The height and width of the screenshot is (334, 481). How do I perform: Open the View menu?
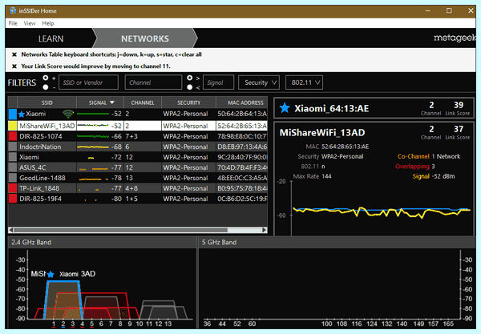(x=30, y=23)
